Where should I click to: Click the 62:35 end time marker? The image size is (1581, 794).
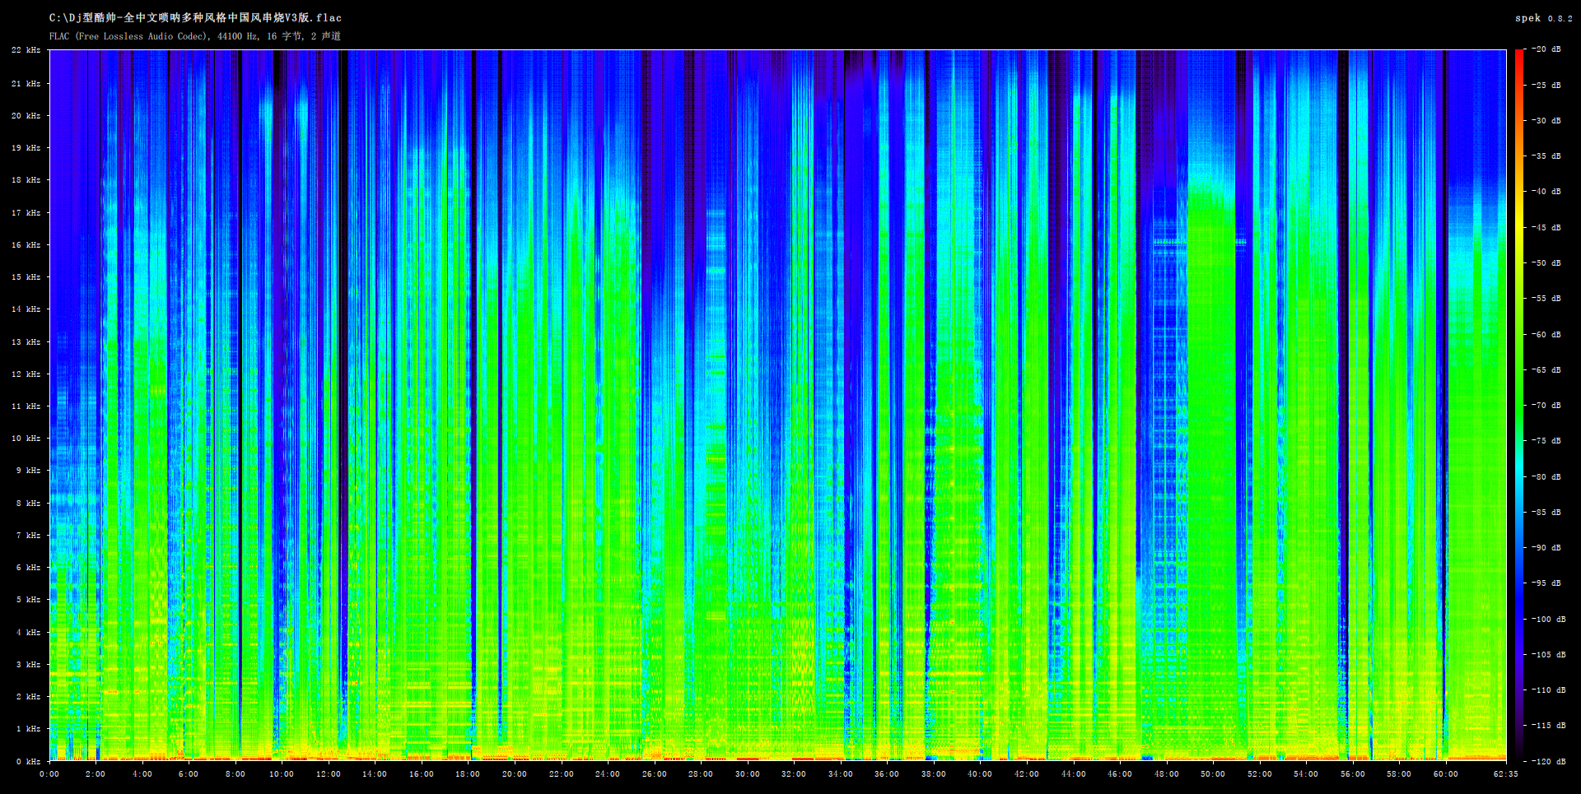click(1505, 774)
